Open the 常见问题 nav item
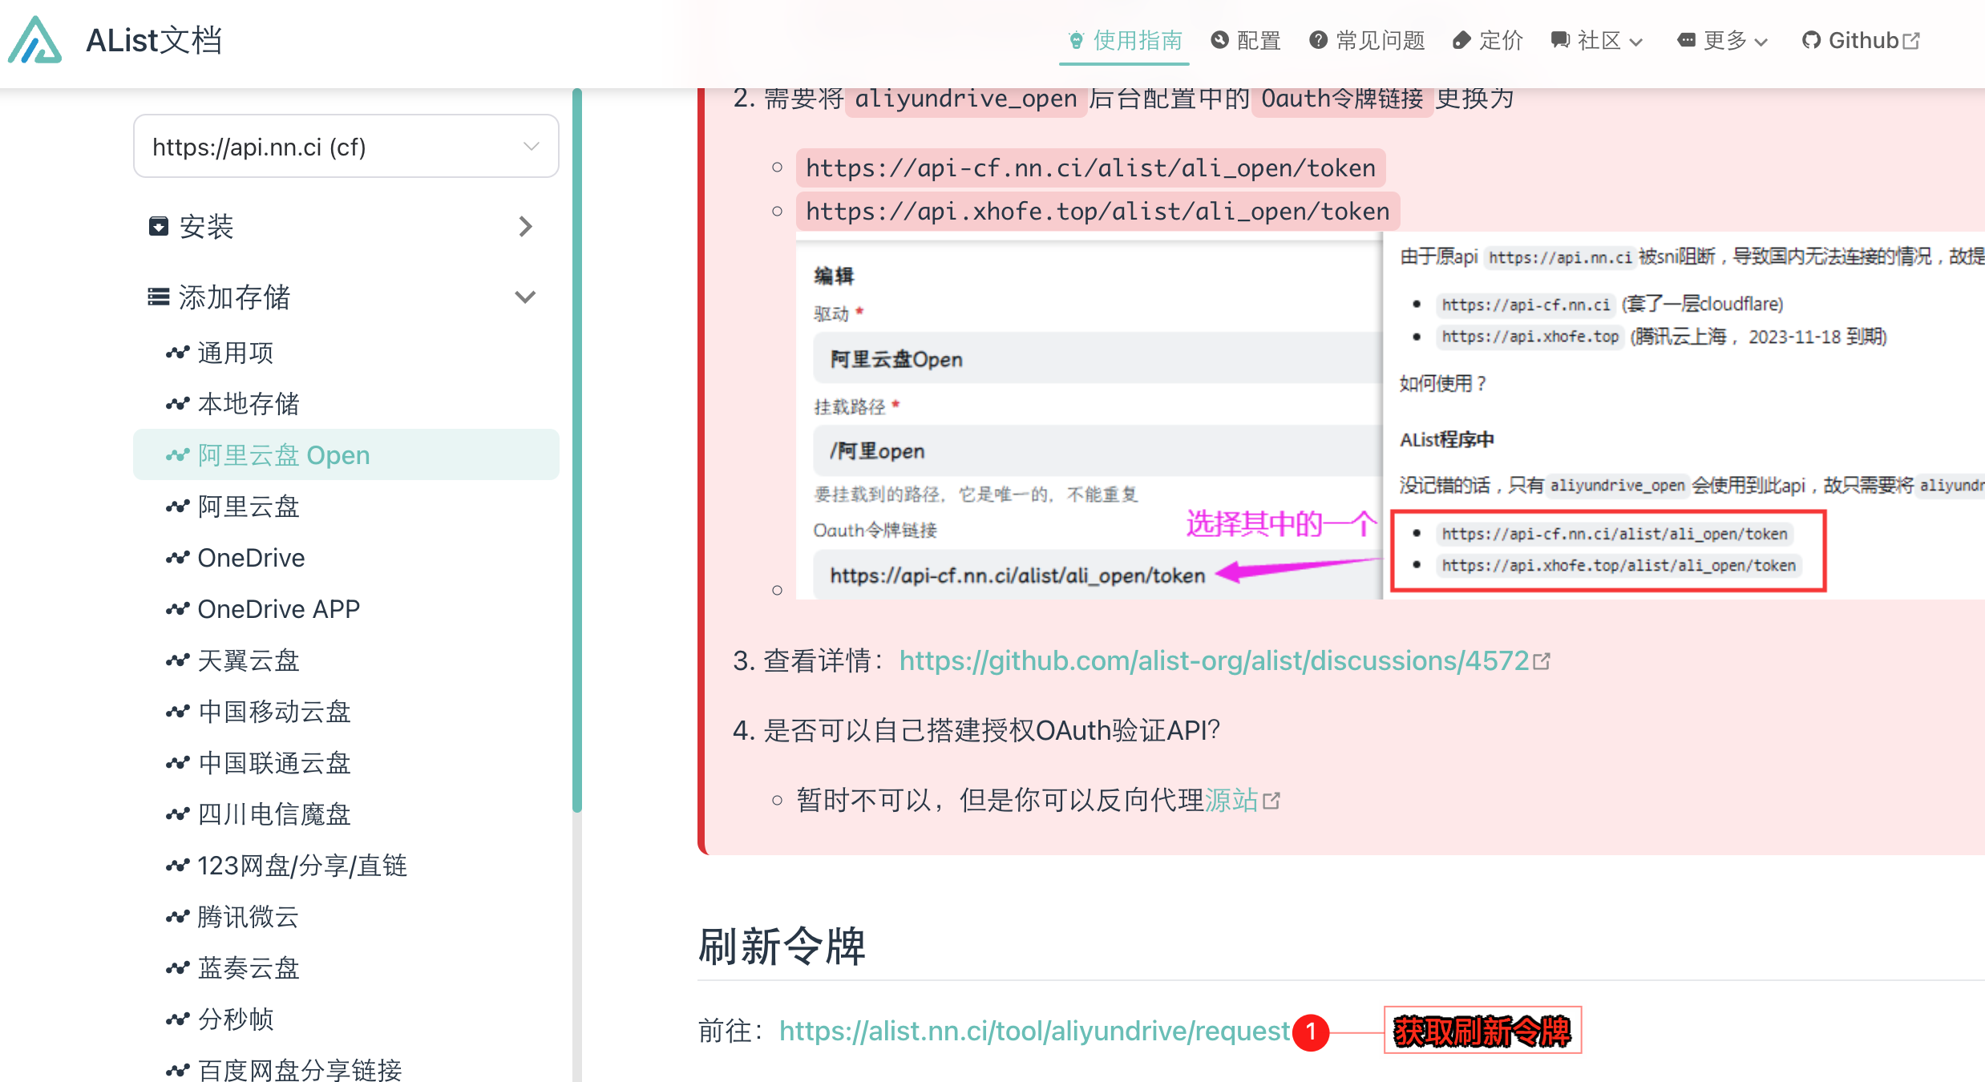This screenshot has height=1082, width=1985. click(x=1367, y=40)
